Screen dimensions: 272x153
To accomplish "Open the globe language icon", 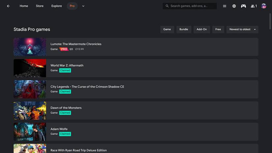I will click(234, 6).
